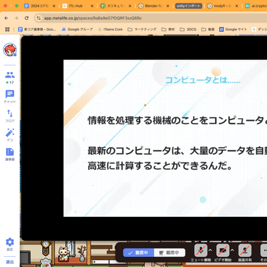
Task: Open the 3DCG bookmark folder
Action: (188, 29)
